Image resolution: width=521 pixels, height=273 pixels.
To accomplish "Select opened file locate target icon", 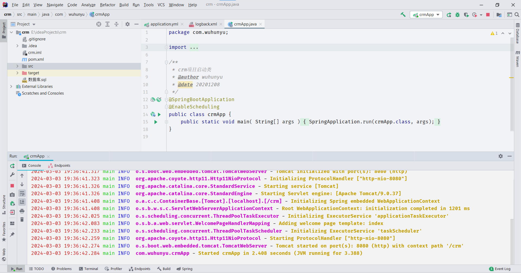I will 99,24.
